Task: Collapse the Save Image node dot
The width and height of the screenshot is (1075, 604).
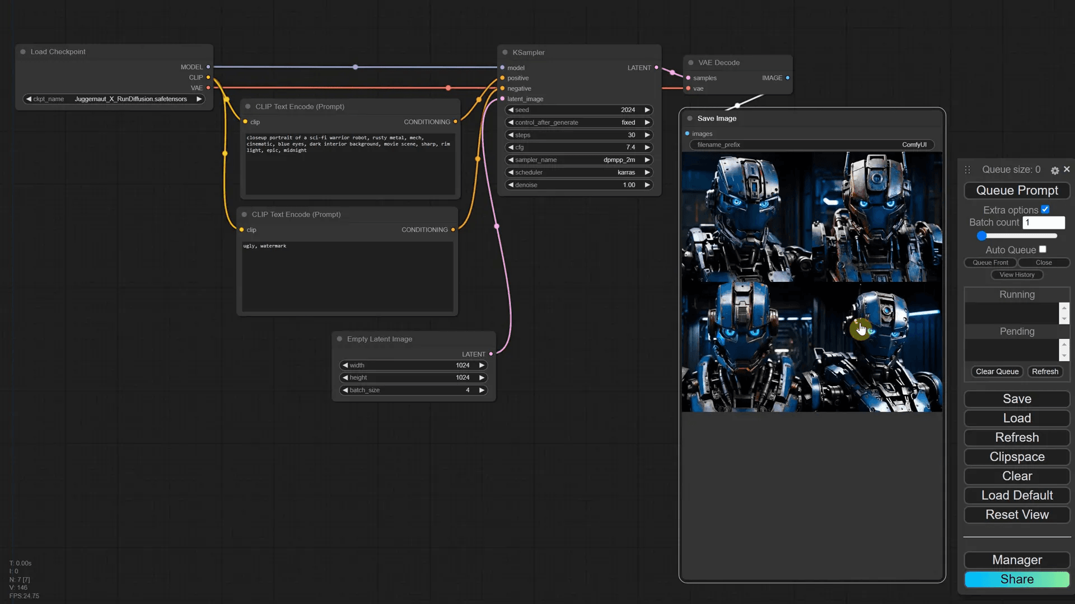Action: 690,119
